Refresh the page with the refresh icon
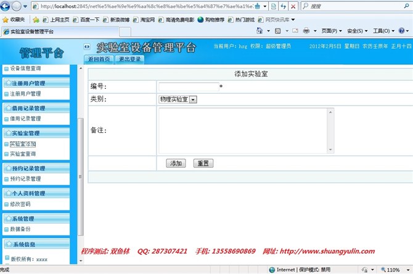Screen dimensions: 413x274 284,6
